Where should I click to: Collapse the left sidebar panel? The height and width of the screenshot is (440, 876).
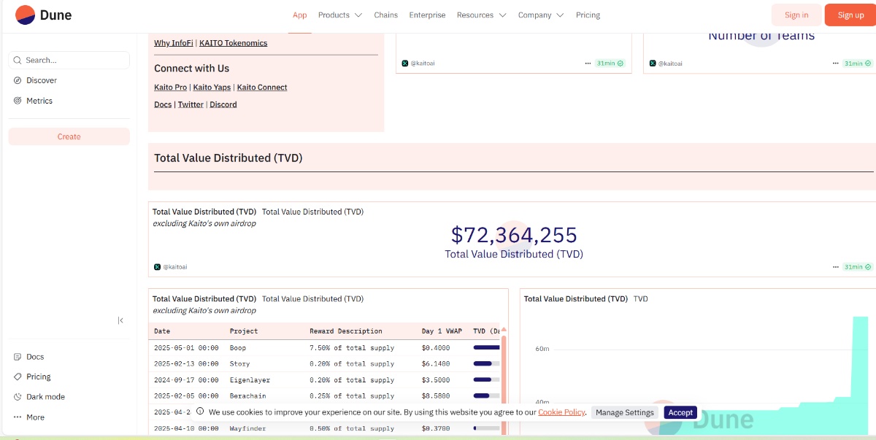point(120,320)
